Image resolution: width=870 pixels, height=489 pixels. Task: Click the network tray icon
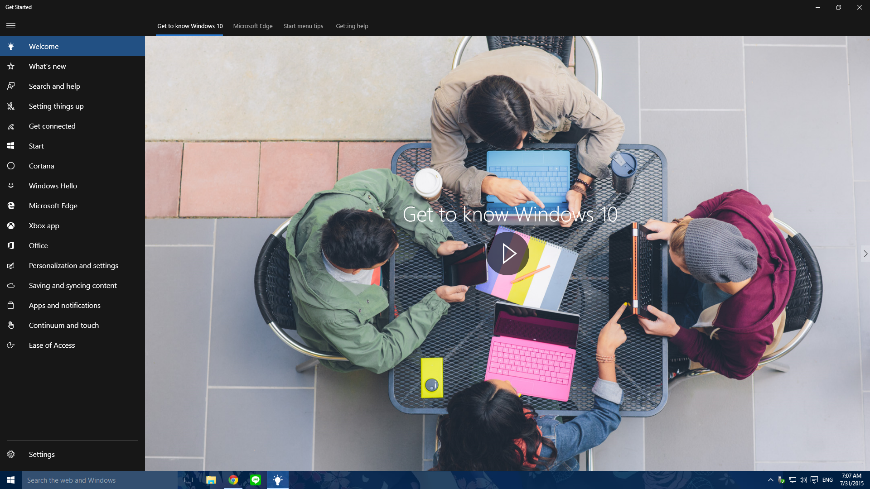(x=793, y=480)
